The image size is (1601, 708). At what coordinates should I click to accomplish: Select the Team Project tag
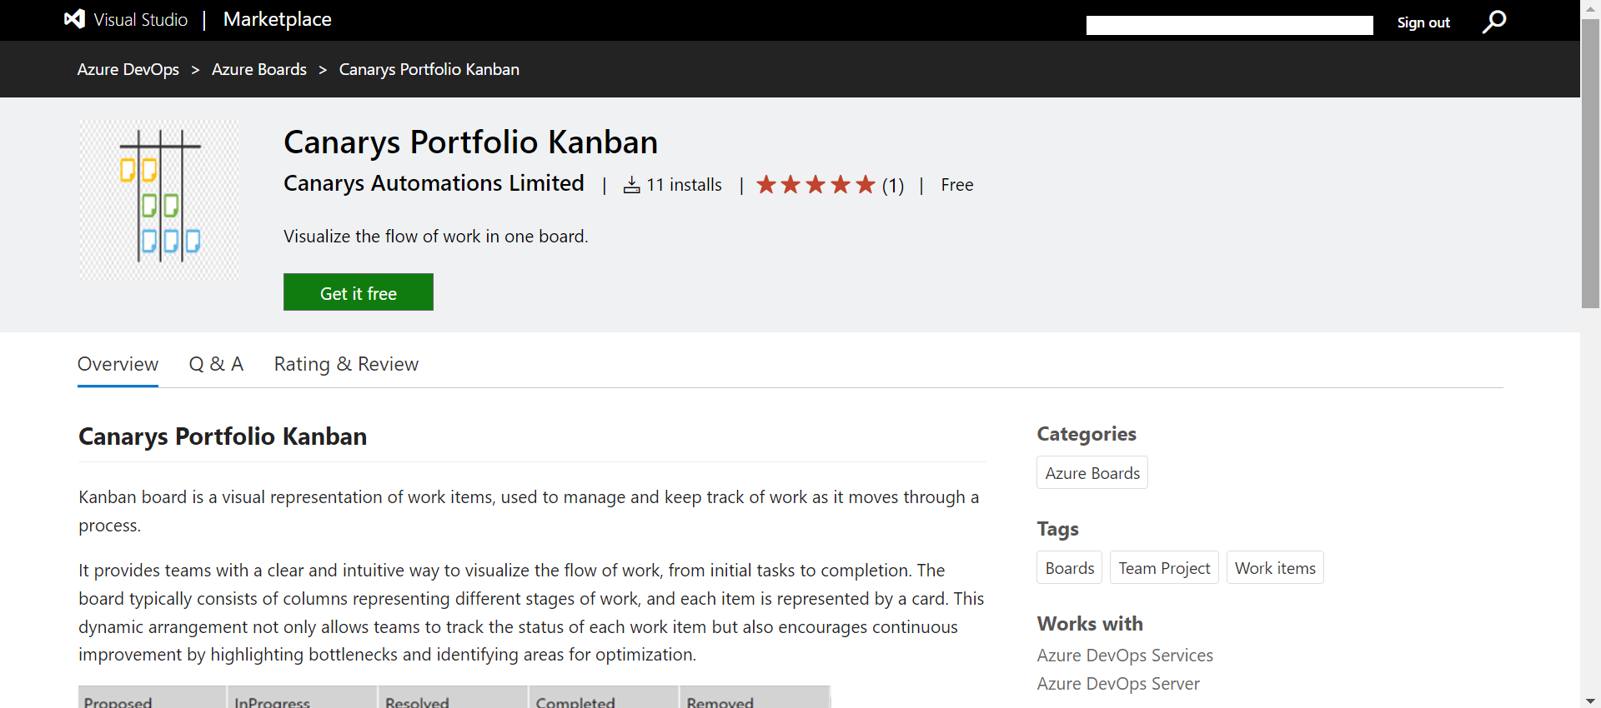click(1164, 568)
